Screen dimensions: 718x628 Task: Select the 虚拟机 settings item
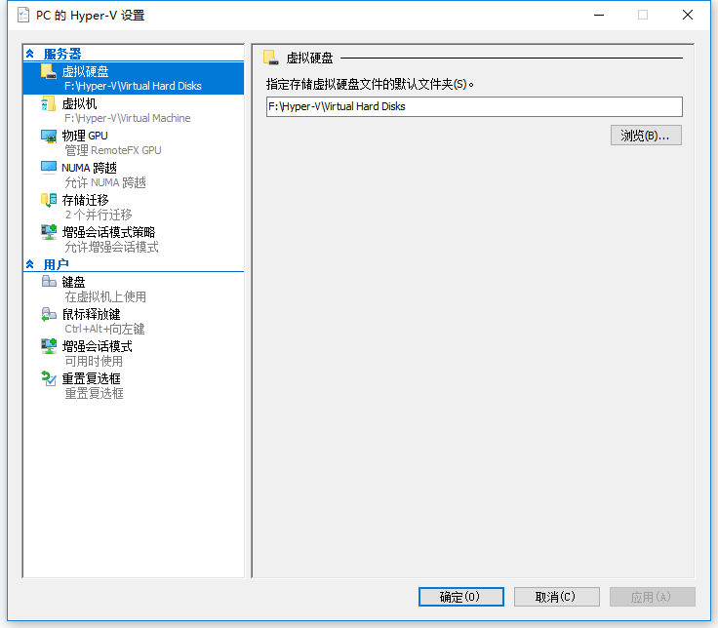point(134,110)
